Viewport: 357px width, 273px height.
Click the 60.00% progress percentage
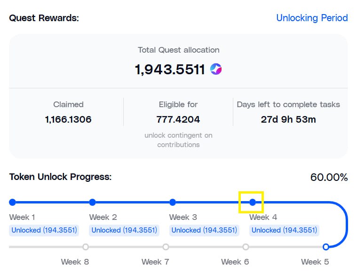[x=329, y=177]
